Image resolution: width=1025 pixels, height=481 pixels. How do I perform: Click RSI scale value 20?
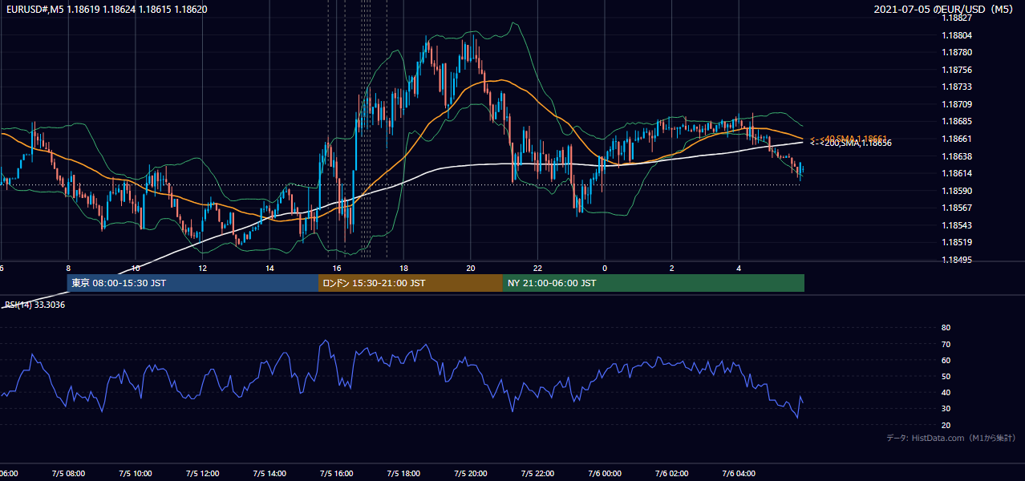click(x=946, y=425)
